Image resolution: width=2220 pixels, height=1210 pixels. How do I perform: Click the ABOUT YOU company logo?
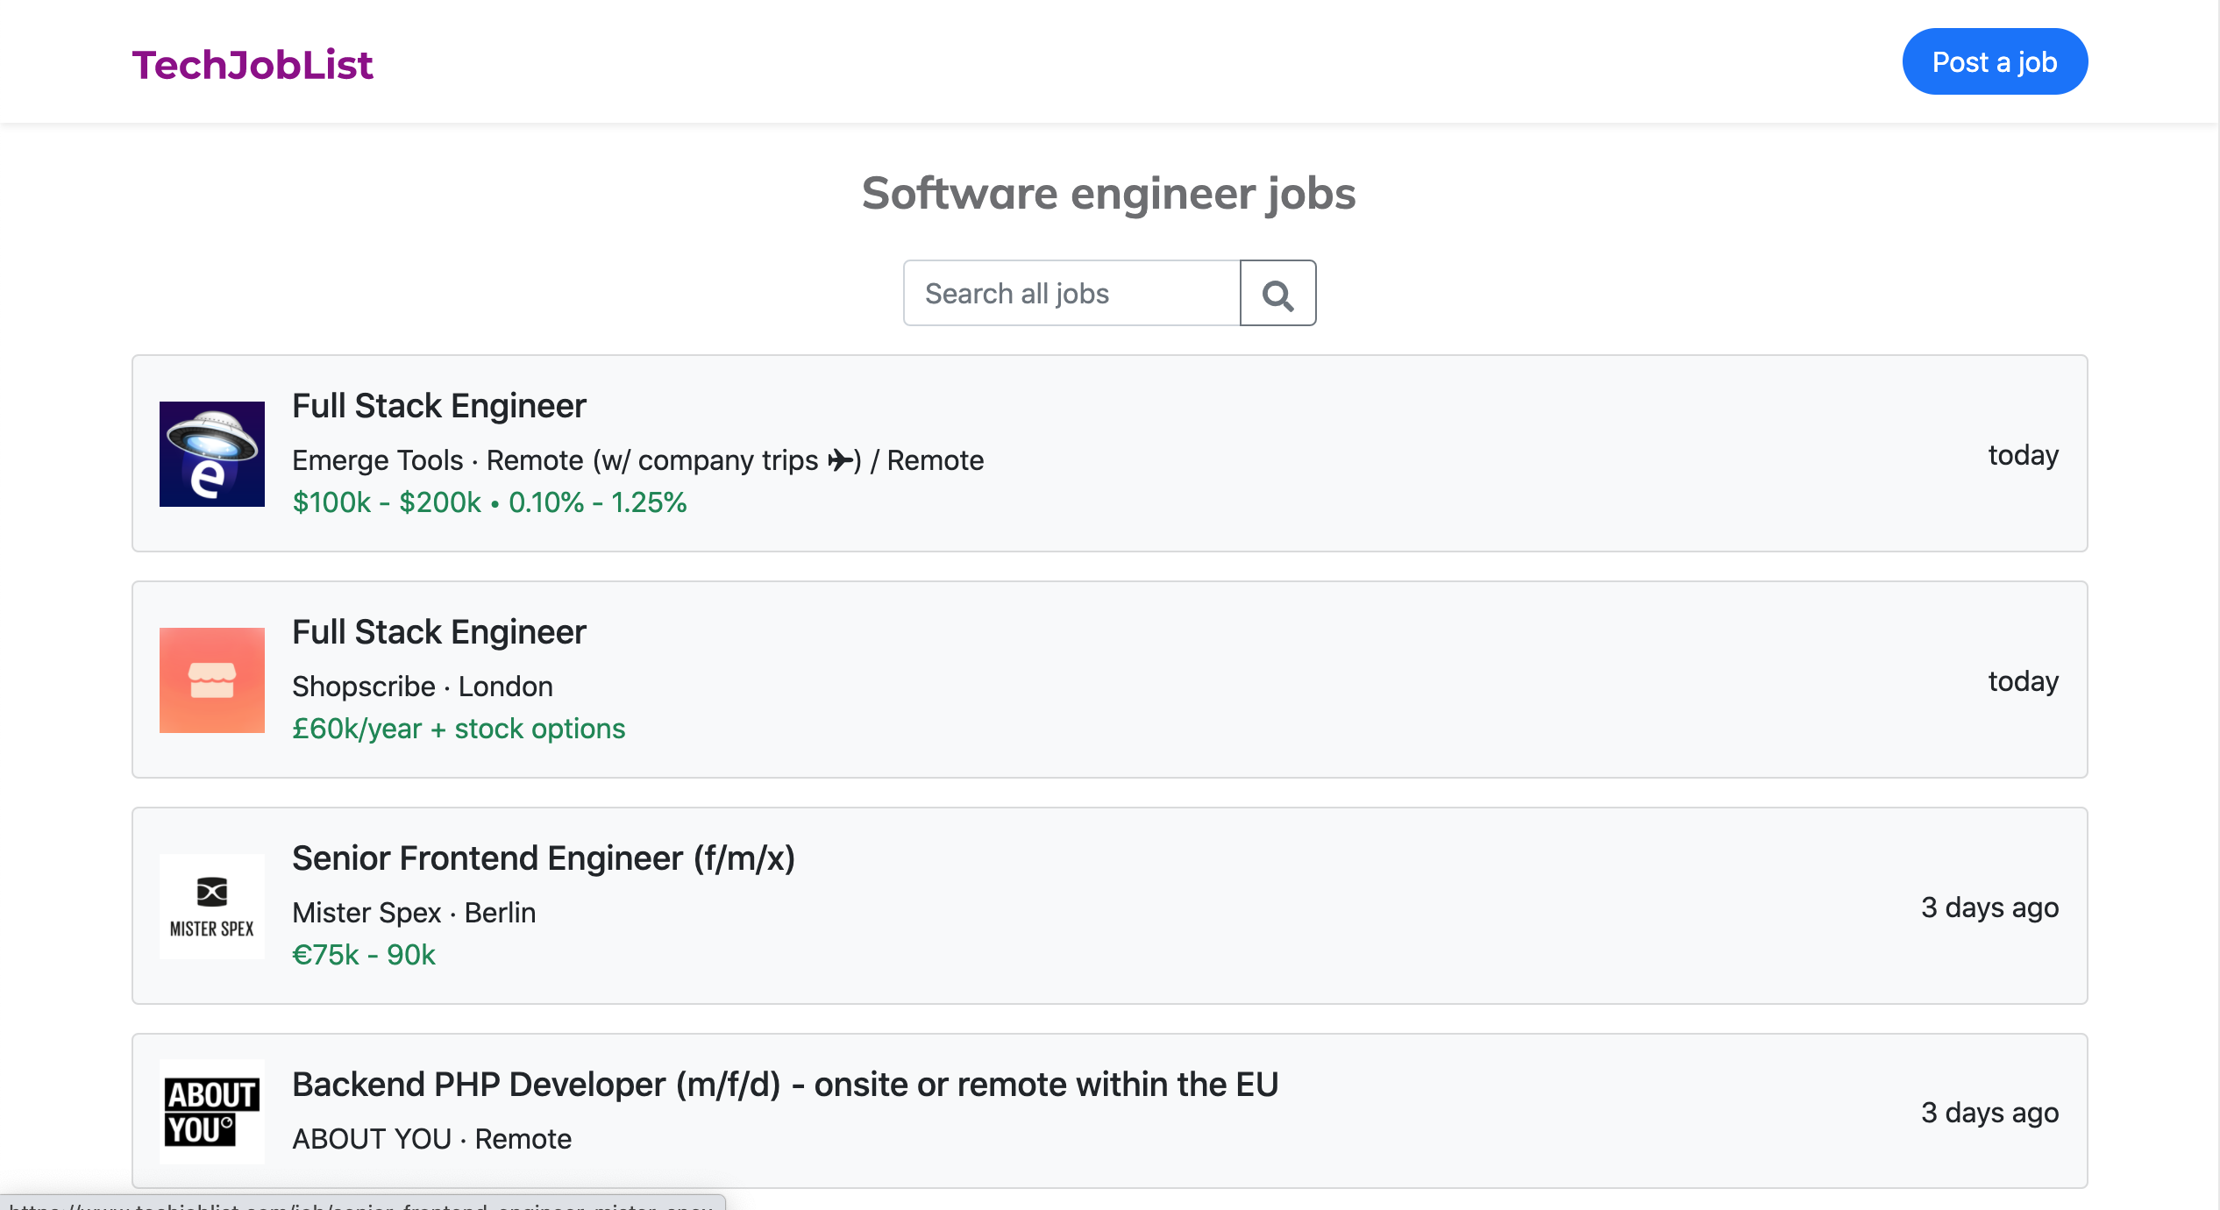[x=211, y=1112]
